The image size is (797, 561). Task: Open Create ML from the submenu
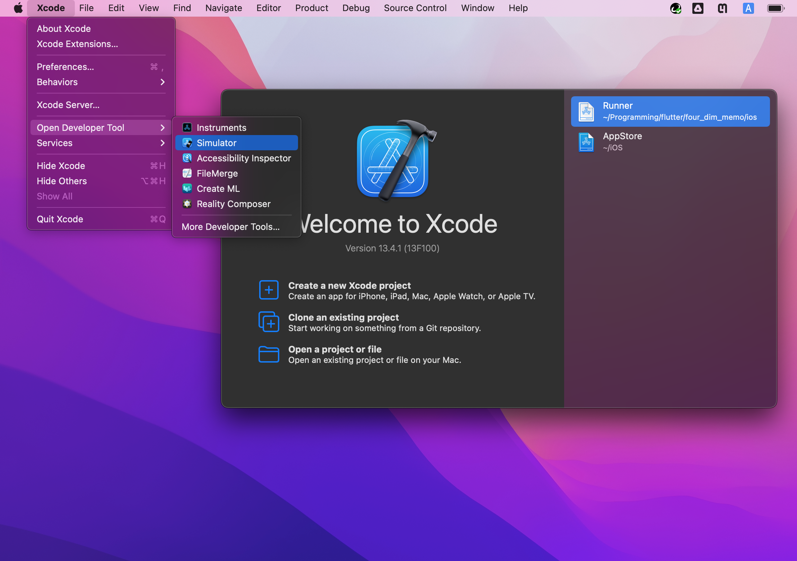[236, 189]
